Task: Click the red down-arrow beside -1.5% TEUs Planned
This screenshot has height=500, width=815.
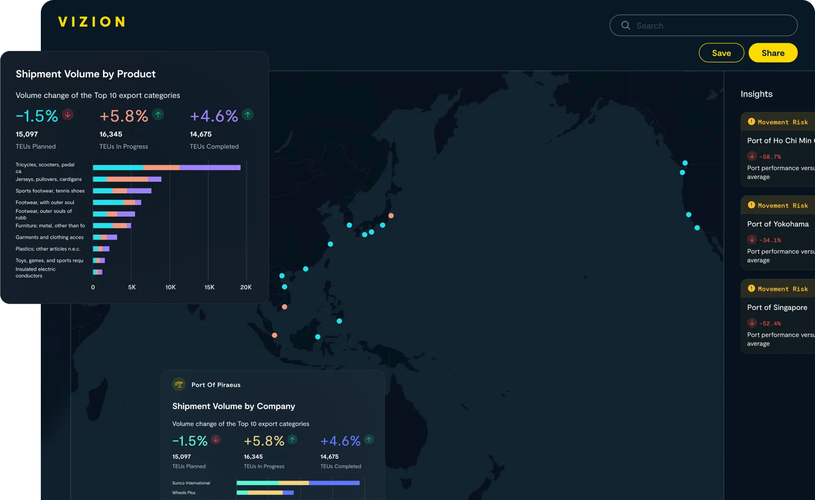Action: (67, 115)
